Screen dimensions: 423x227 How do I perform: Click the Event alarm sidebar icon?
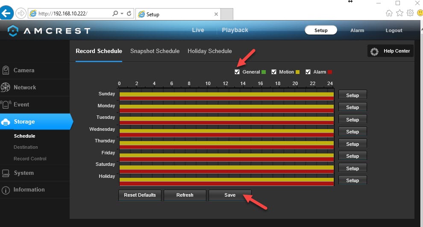click(x=6, y=104)
